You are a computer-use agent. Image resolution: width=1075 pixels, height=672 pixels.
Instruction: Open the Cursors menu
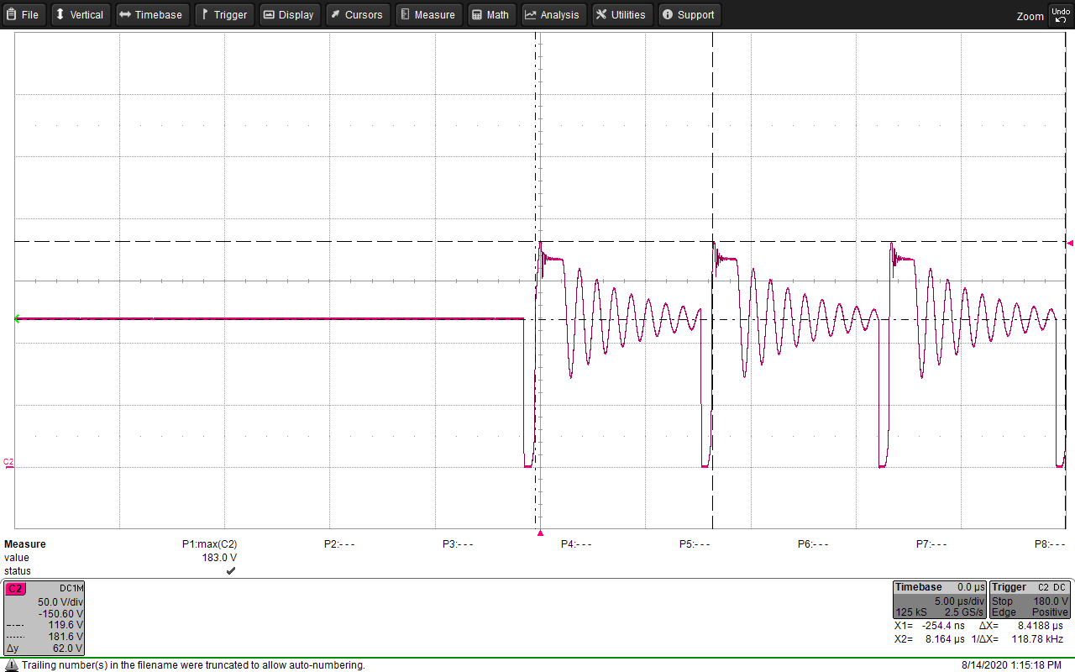pos(358,14)
